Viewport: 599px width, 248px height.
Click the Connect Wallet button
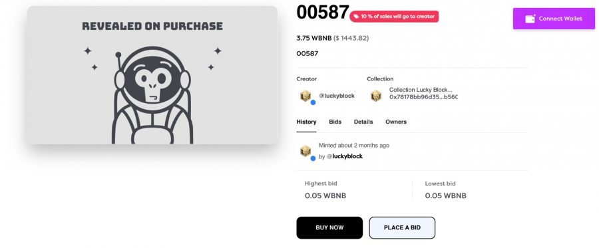(554, 19)
